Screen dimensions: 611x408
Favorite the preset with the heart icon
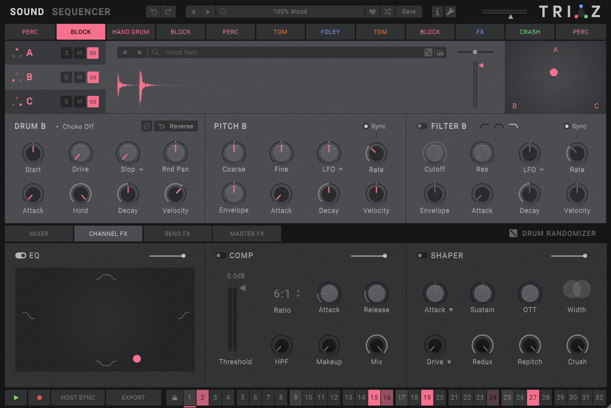[x=372, y=12]
